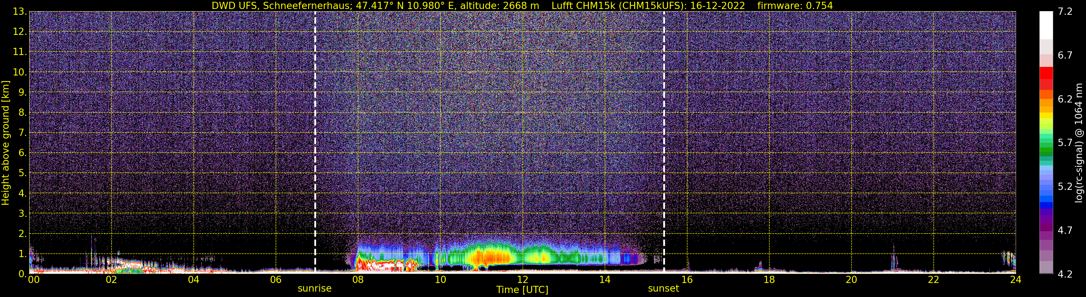Click the time axis tick '04'
Viewport: 1086px width, 297px height.
[194, 280]
